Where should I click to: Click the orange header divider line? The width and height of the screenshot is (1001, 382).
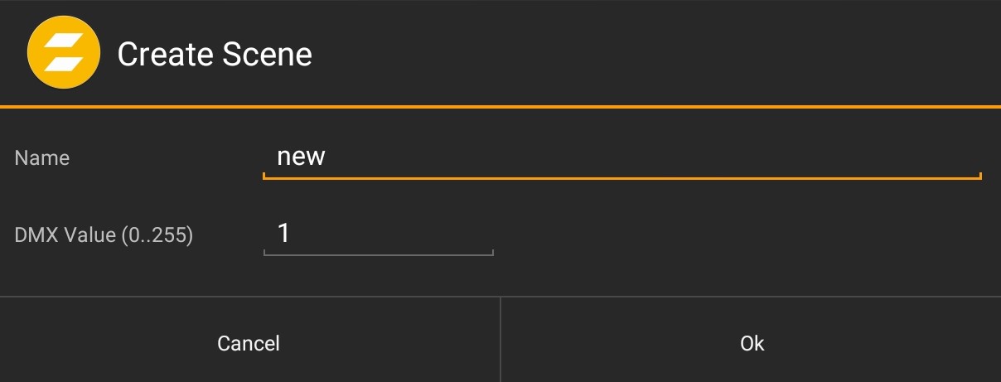click(x=500, y=107)
